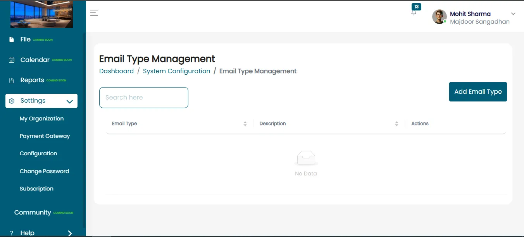Viewport: 524px width, 237px height.
Task: Expand the Help menu arrow
Action: pyautogui.click(x=70, y=233)
